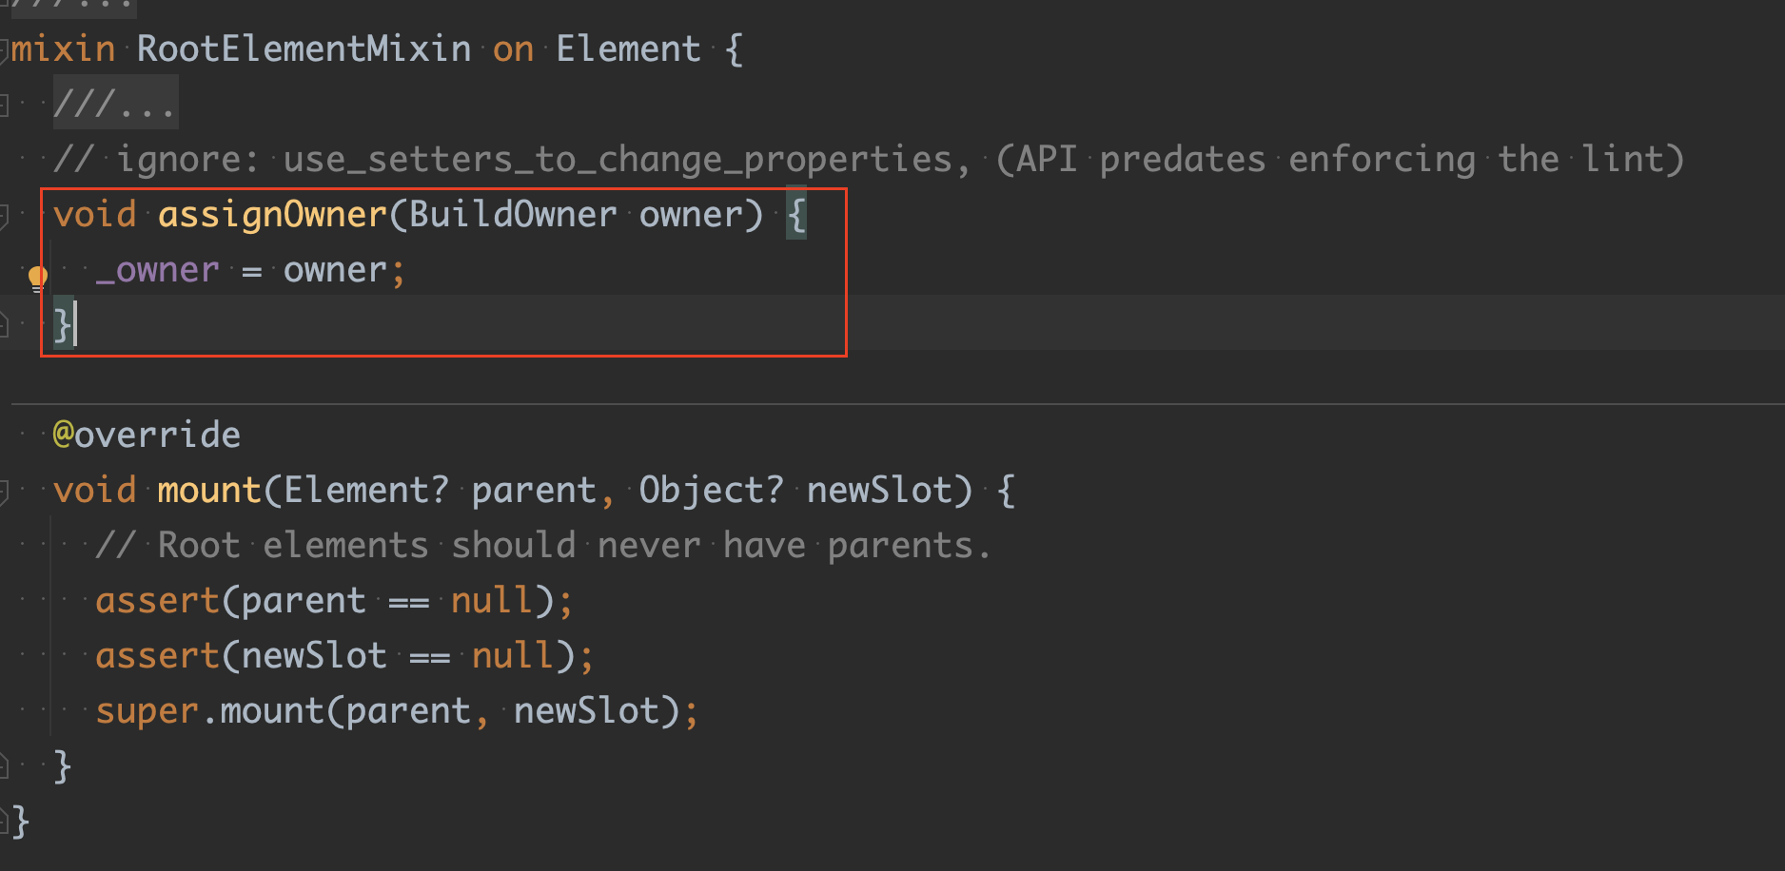This screenshot has height=871, width=1785.
Task: Collapse the RootElementMixin mixin fold marker
Action: (x=4, y=49)
